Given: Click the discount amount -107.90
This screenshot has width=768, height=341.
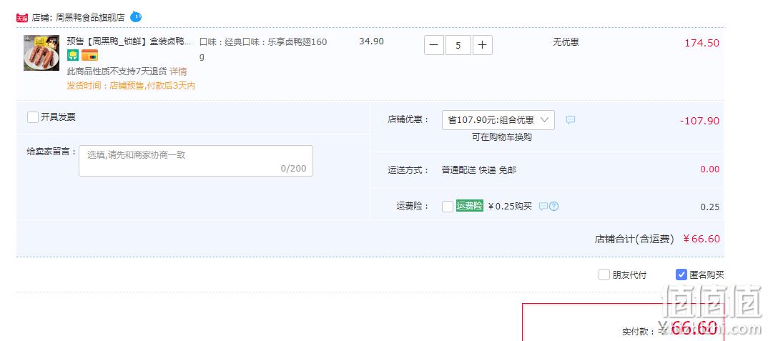Looking at the screenshot, I should point(699,121).
